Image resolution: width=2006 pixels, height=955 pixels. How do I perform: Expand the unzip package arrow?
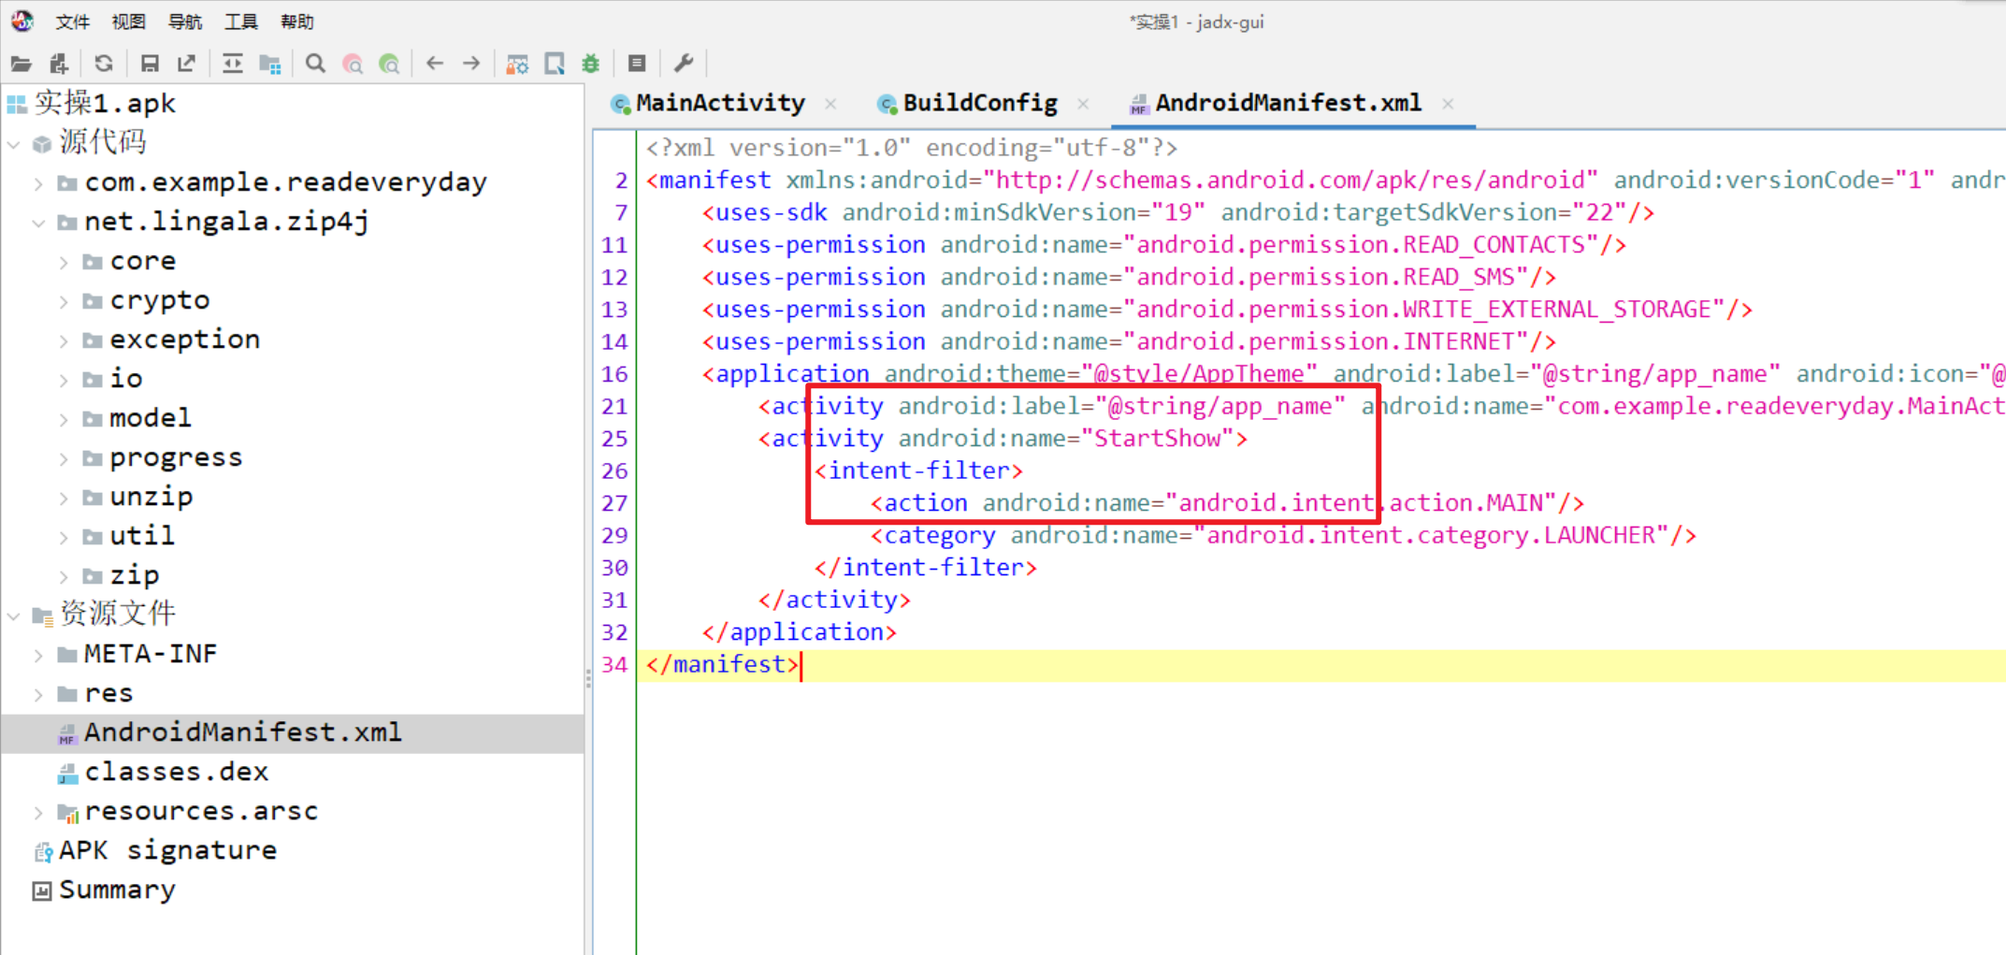64,498
